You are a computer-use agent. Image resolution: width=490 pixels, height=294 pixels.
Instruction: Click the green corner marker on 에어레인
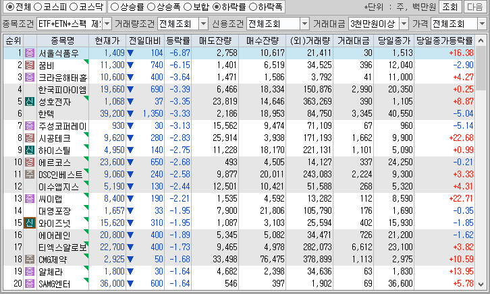click(x=86, y=231)
